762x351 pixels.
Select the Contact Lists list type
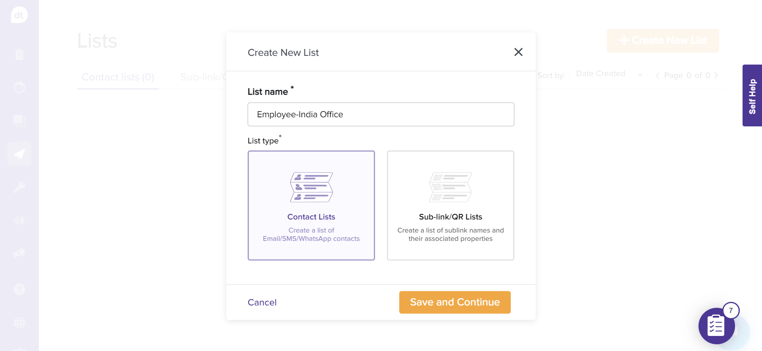click(x=311, y=205)
